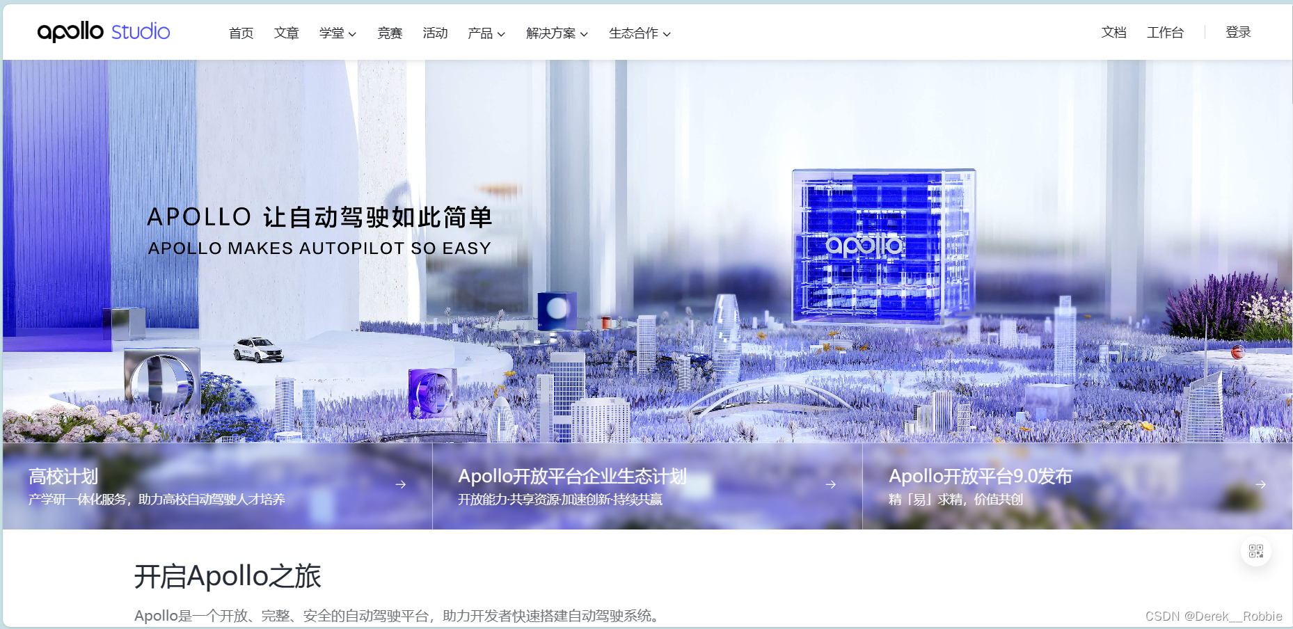Click the 登录 login button
This screenshot has width=1293, height=629.
pos(1238,32)
